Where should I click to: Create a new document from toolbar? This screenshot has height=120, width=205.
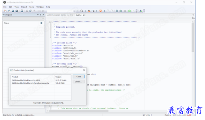click(5, 11)
